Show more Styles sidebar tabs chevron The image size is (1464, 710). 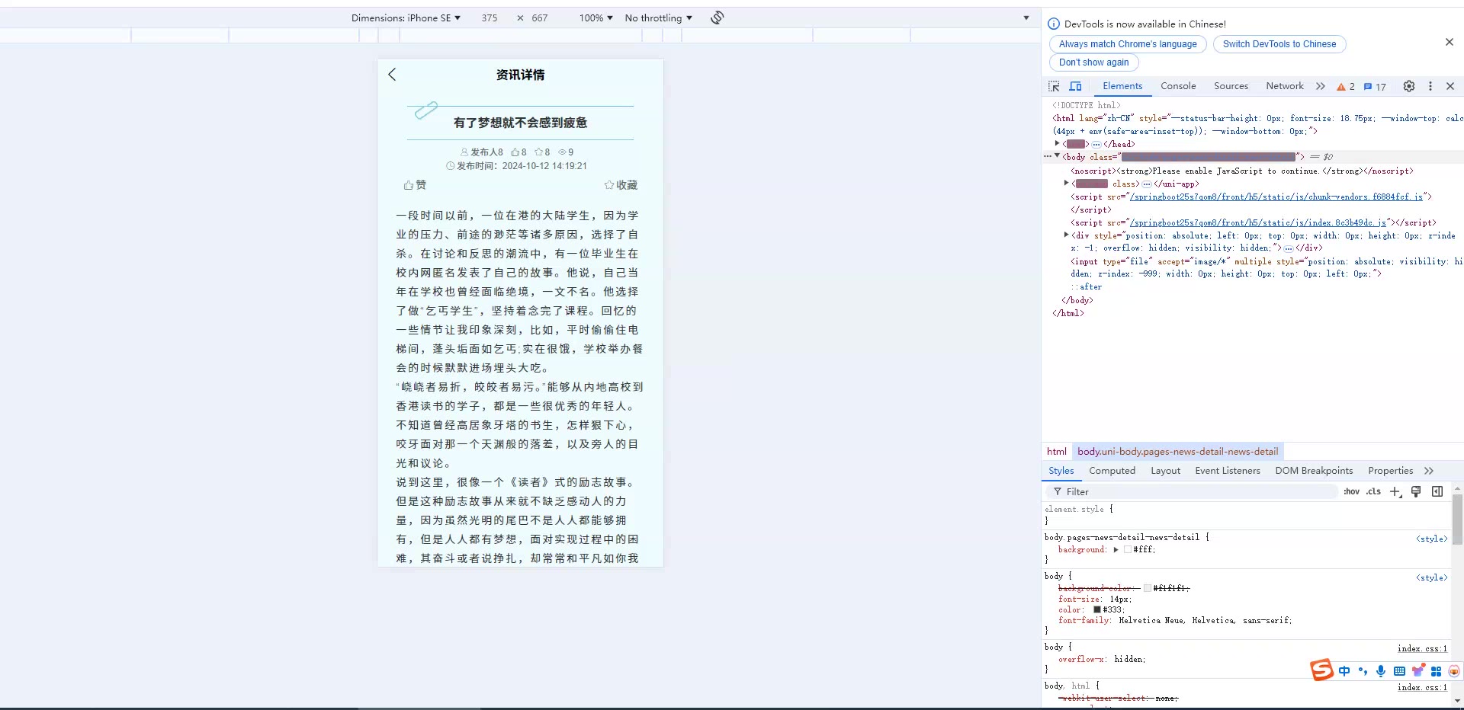1428,471
